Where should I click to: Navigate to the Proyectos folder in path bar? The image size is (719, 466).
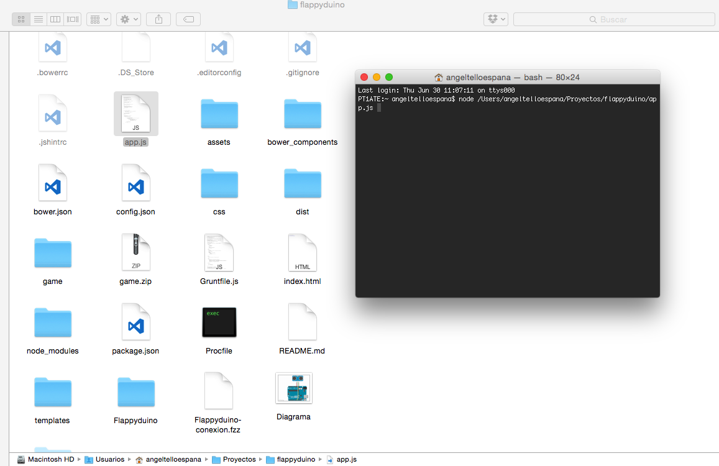point(240,459)
